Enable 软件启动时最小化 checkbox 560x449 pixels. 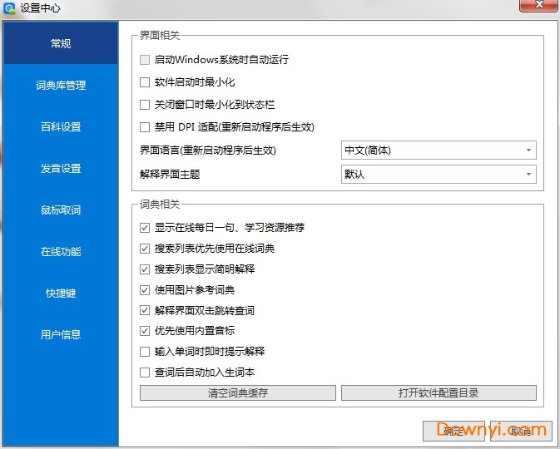click(146, 82)
